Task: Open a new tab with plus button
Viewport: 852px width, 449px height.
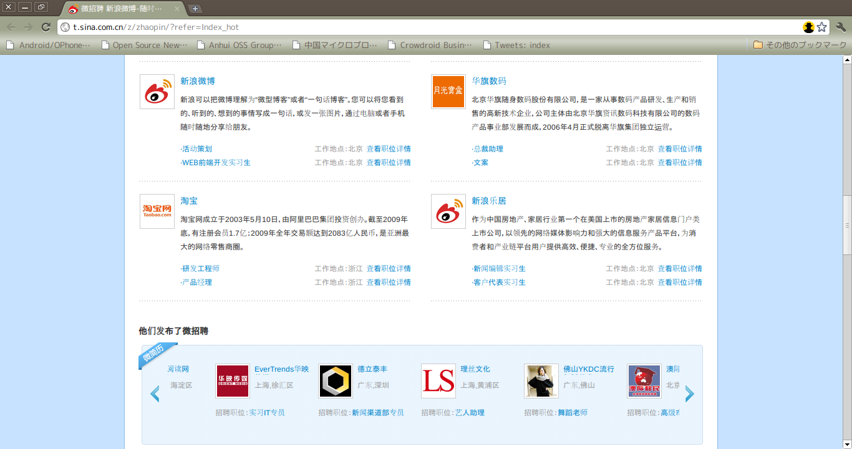Action: click(x=195, y=9)
